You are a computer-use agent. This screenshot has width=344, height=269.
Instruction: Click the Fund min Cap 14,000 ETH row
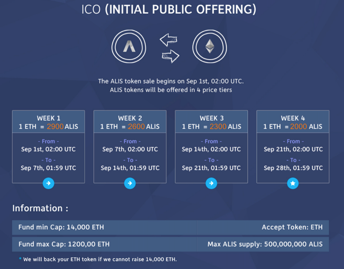click(104, 227)
